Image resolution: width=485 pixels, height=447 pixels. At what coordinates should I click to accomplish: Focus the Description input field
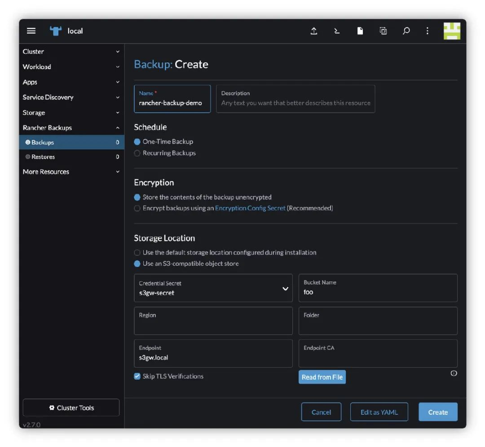(x=295, y=99)
